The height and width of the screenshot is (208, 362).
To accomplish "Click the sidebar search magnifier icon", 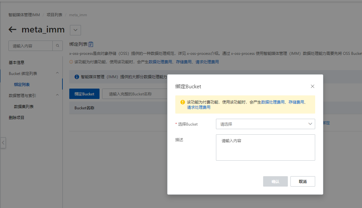I will (58, 46).
